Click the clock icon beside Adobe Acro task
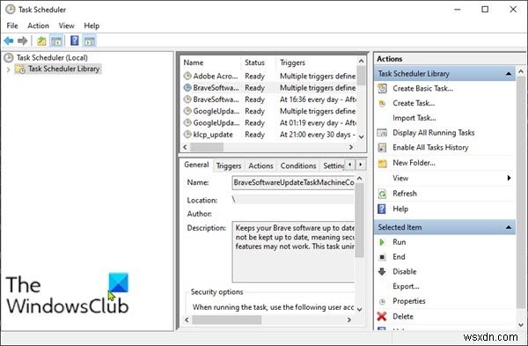The width and height of the screenshot is (528, 346). coord(187,76)
